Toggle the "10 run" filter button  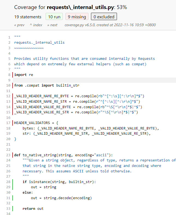(54, 17)
